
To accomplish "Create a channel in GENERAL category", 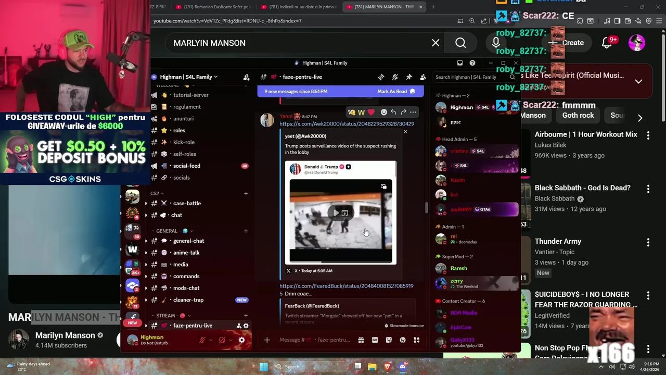I will [x=246, y=231].
